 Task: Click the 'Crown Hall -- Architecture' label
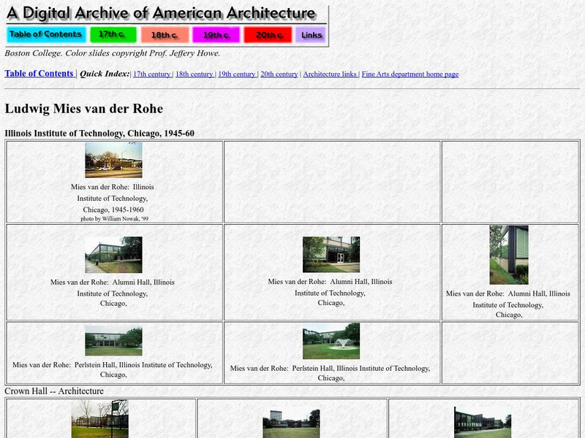coord(54,391)
